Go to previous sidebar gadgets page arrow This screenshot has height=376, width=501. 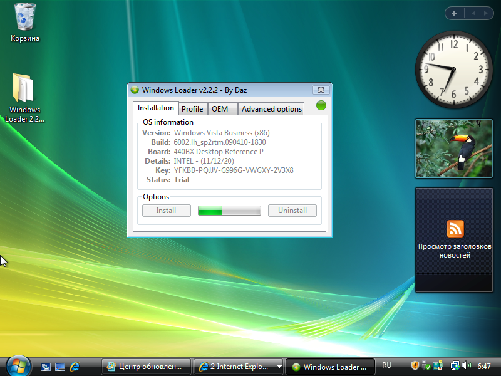(x=473, y=13)
